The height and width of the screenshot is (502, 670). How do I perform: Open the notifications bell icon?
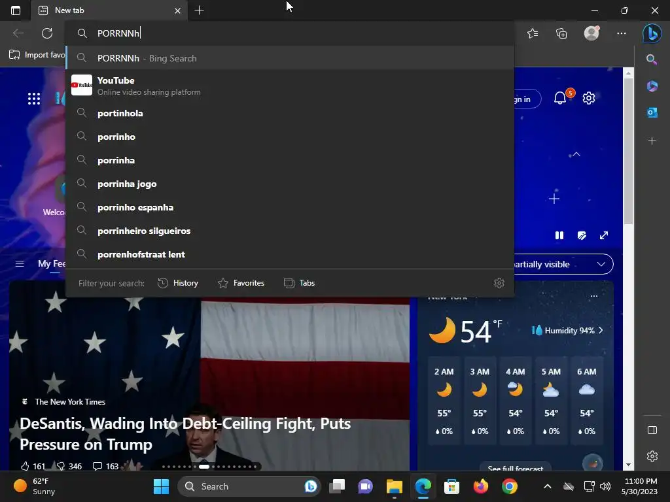560,98
